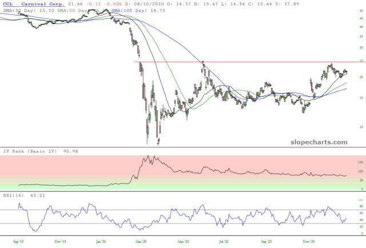Click the IV Rank (Basic IV) label
Viewport: 366px width, 248px height.
click(30, 151)
